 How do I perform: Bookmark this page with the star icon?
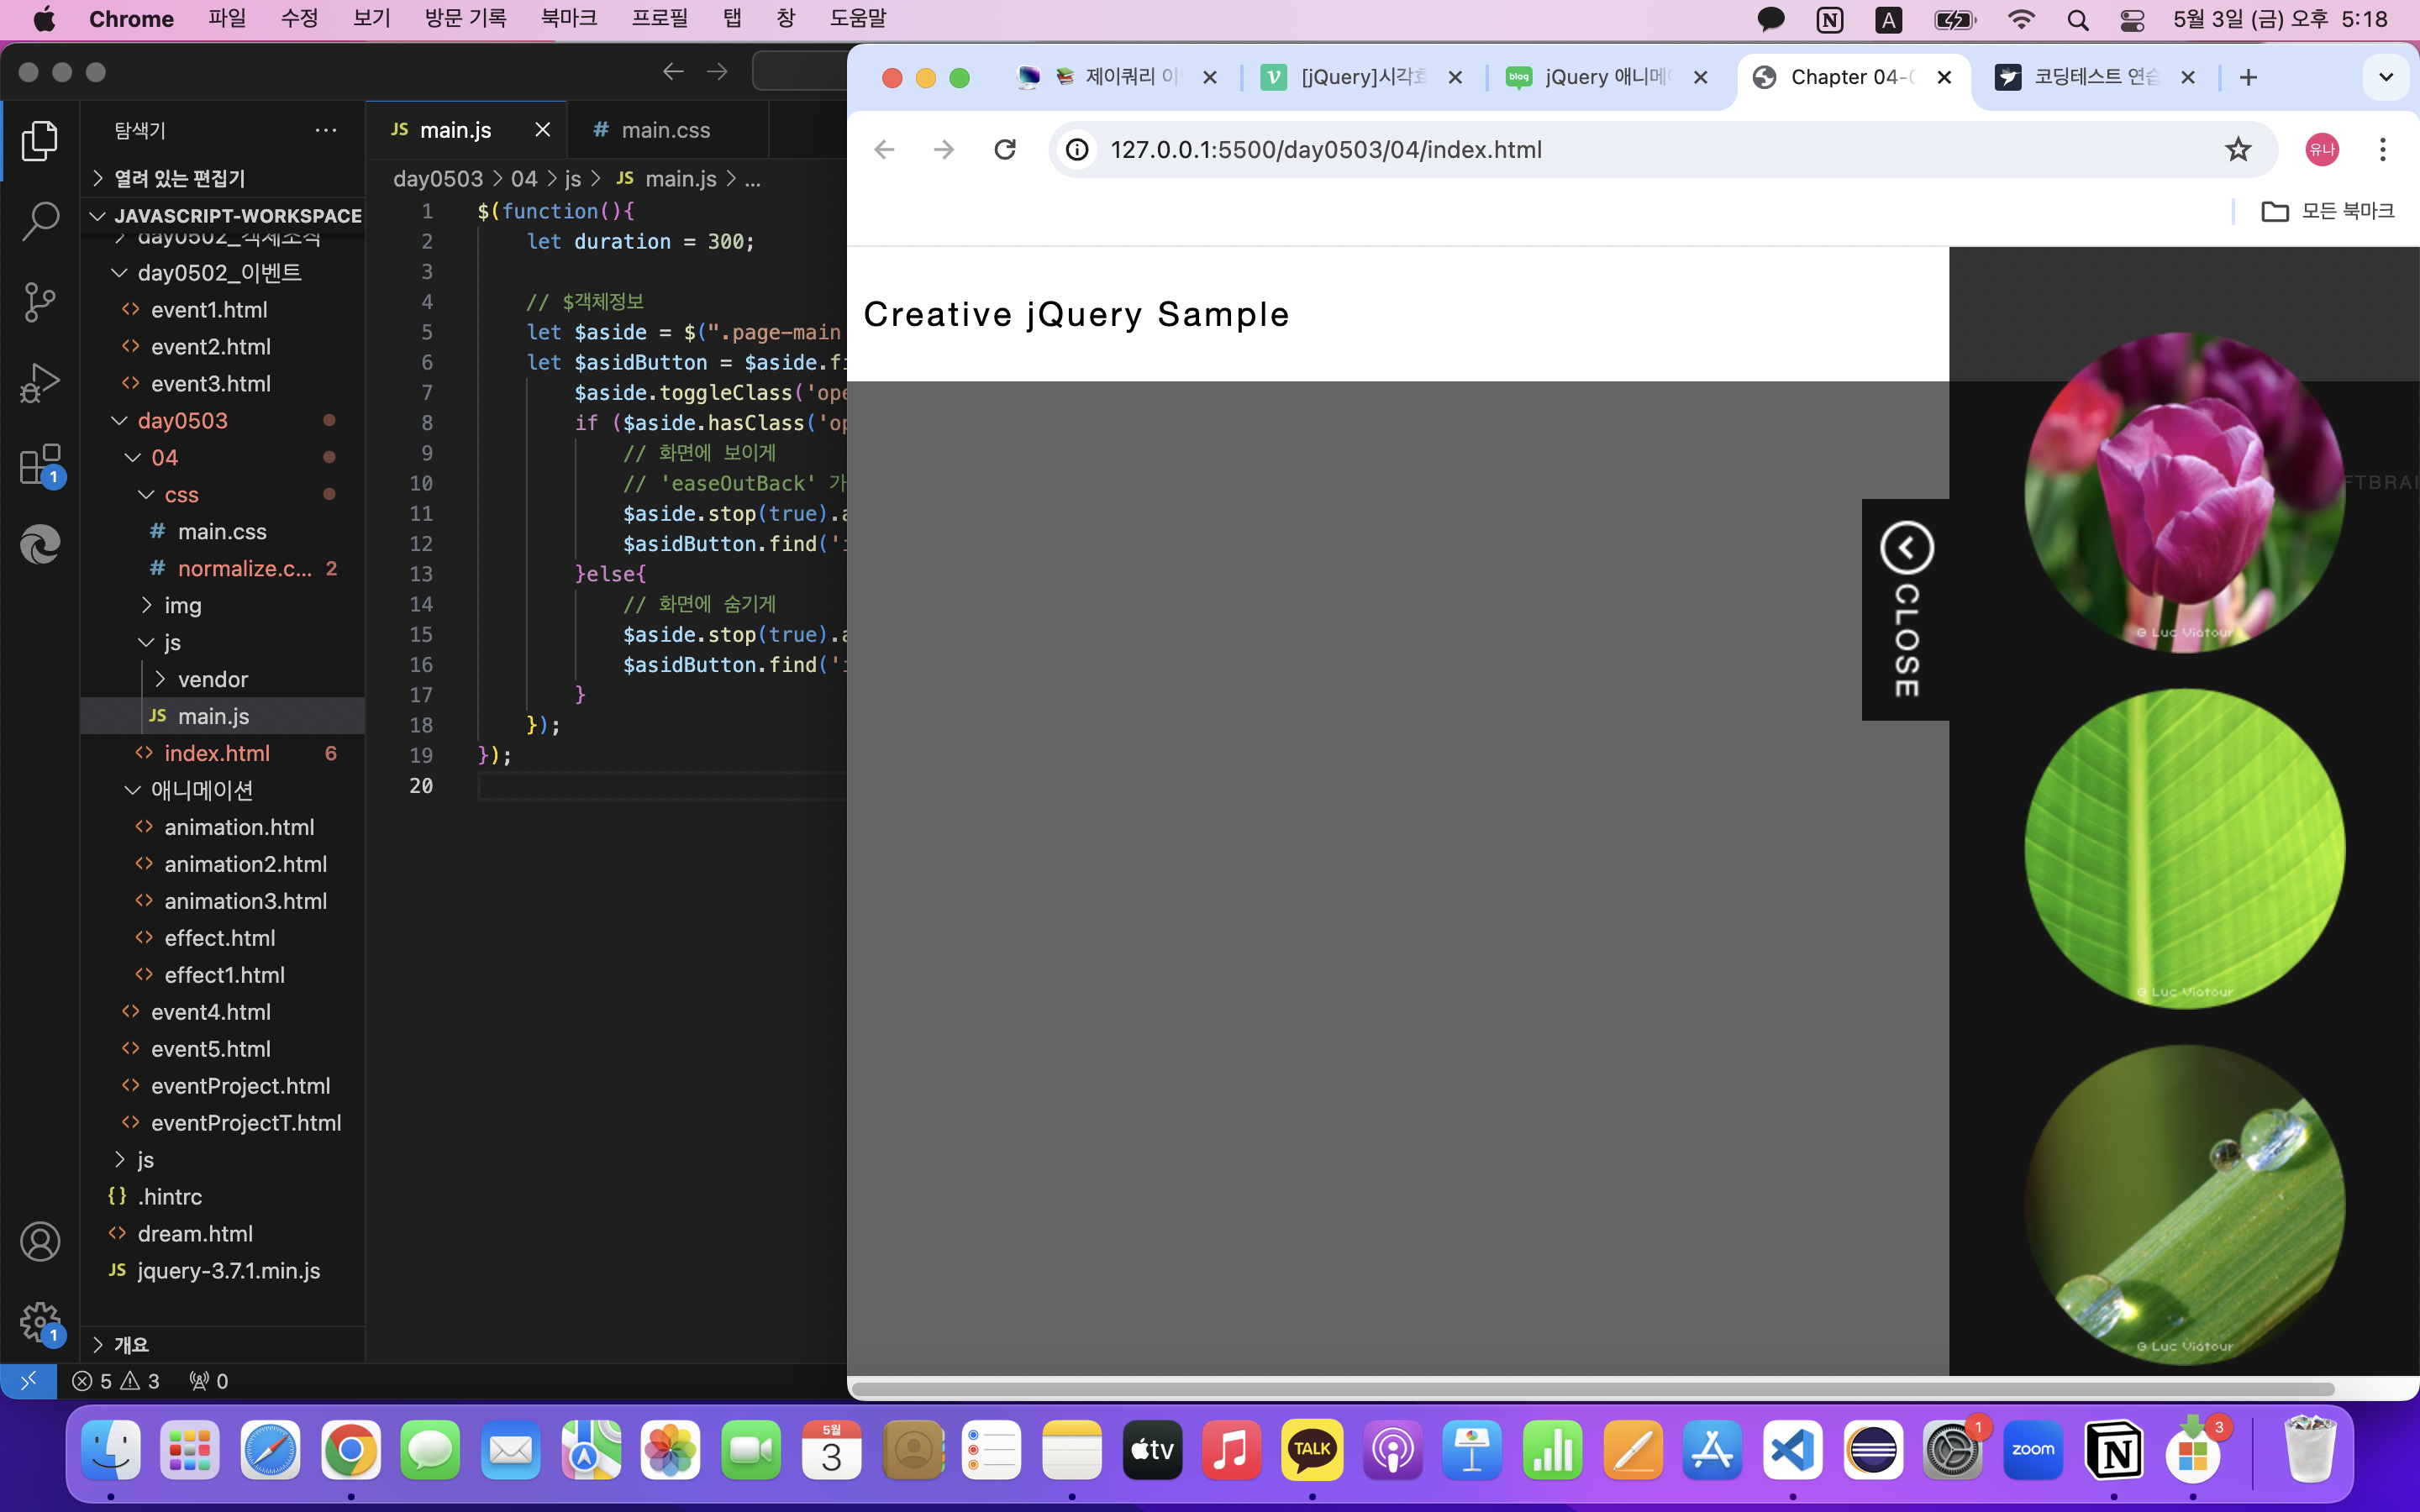tap(2237, 150)
